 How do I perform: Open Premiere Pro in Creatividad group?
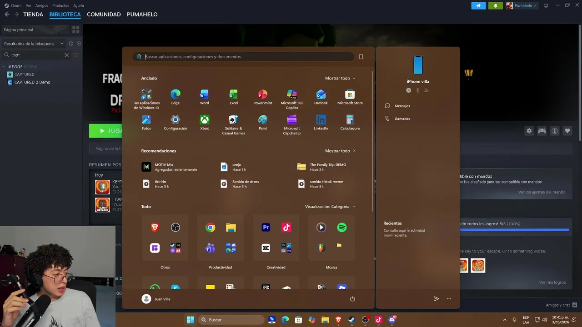(266, 228)
